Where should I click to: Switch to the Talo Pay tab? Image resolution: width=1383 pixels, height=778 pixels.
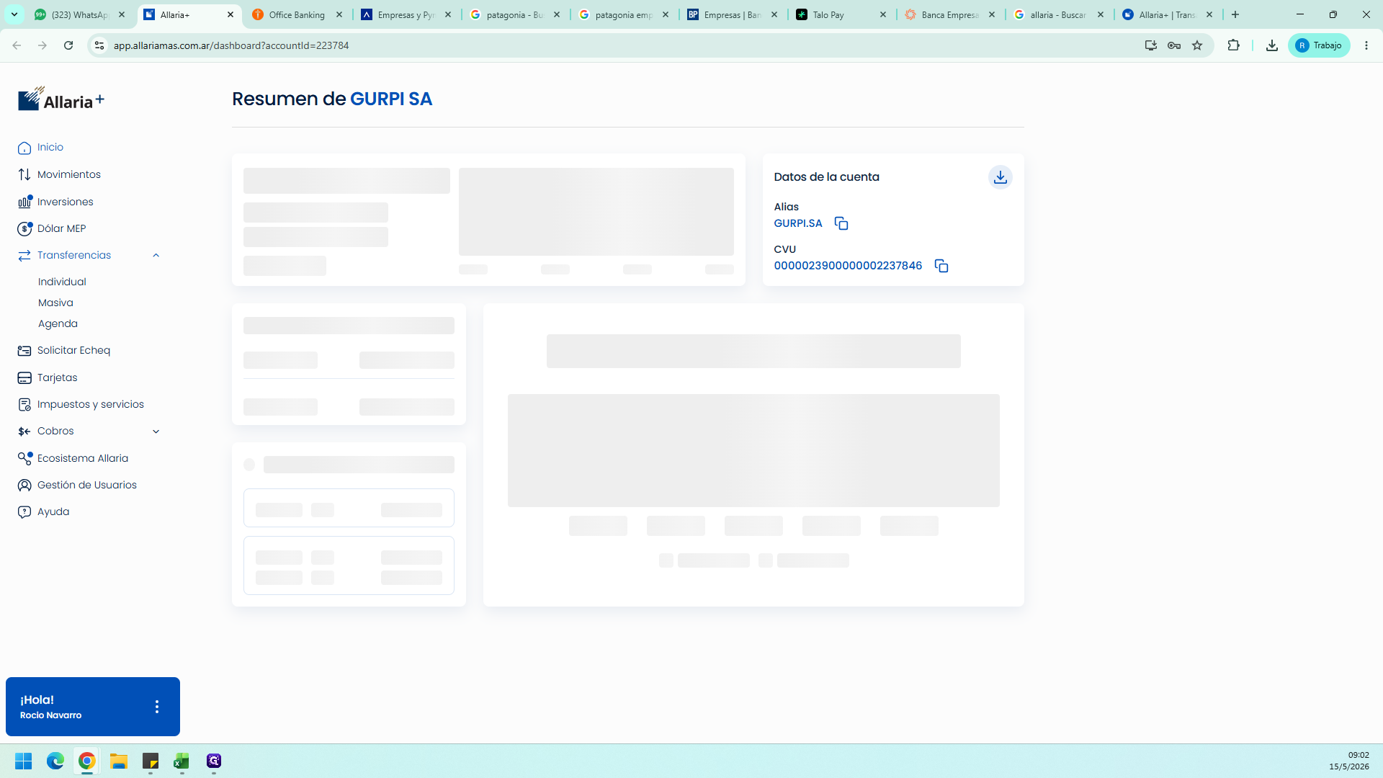pyautogui.click(x=841, y=14)
